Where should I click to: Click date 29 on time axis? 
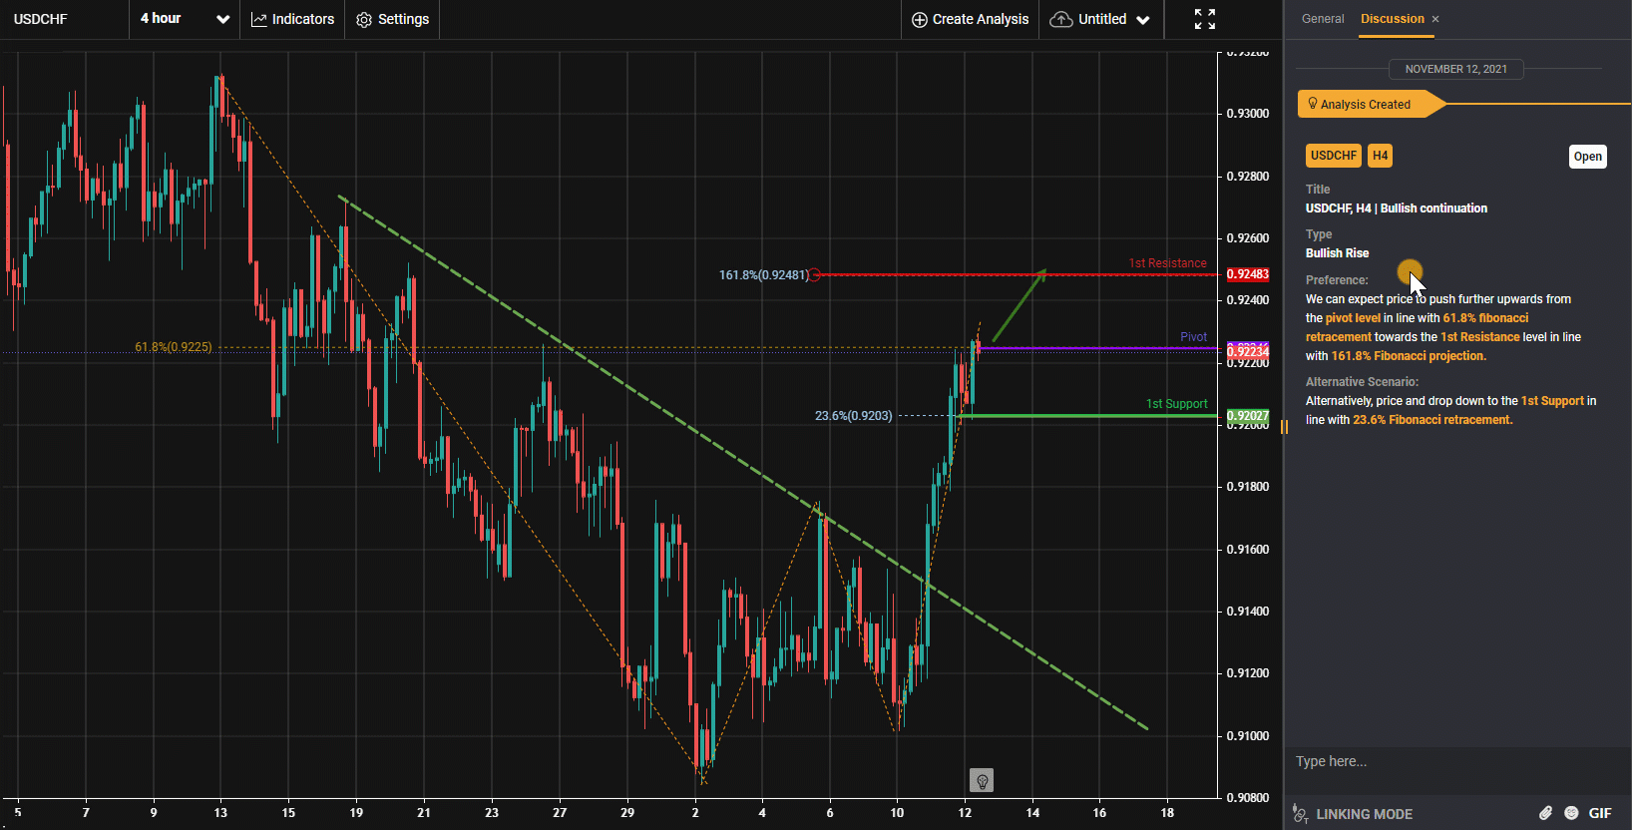click(627, 813)
